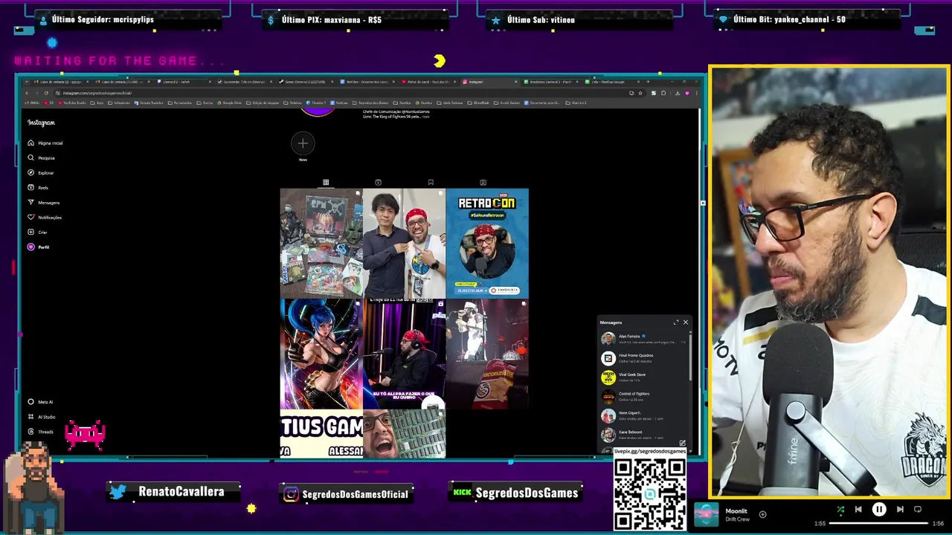Open Meta AI in the sidebar
The height and width of the screenshot is (535, 952).
[40, 402]
